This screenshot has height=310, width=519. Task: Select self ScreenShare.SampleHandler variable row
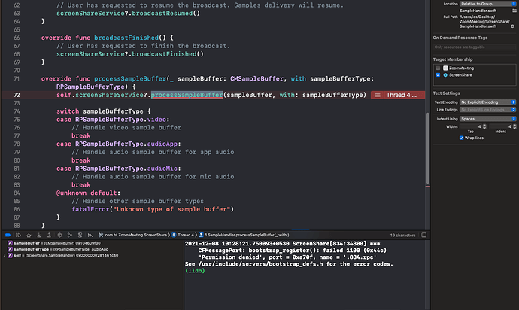63,255
